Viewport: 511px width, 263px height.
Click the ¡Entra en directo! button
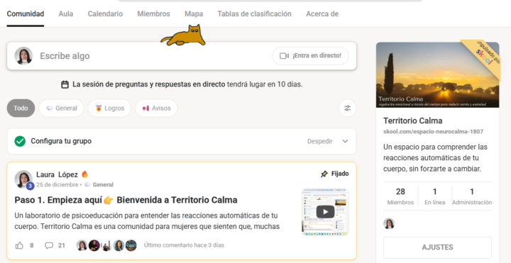(x=310, y=56)
